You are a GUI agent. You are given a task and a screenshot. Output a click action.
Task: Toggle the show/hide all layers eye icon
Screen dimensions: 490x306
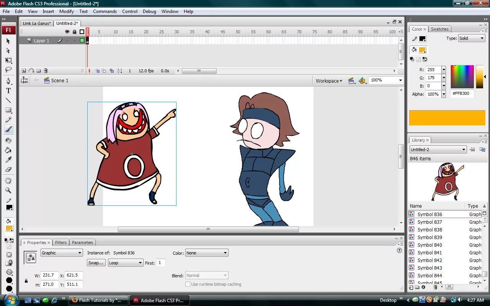pyautogui.click(x=67, y=32)
